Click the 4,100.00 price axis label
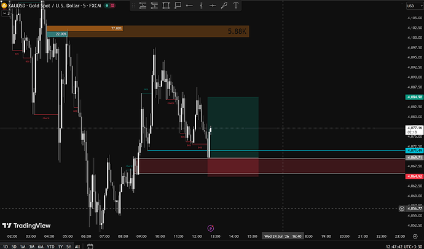The image size is (424, 249). point(415,38)
